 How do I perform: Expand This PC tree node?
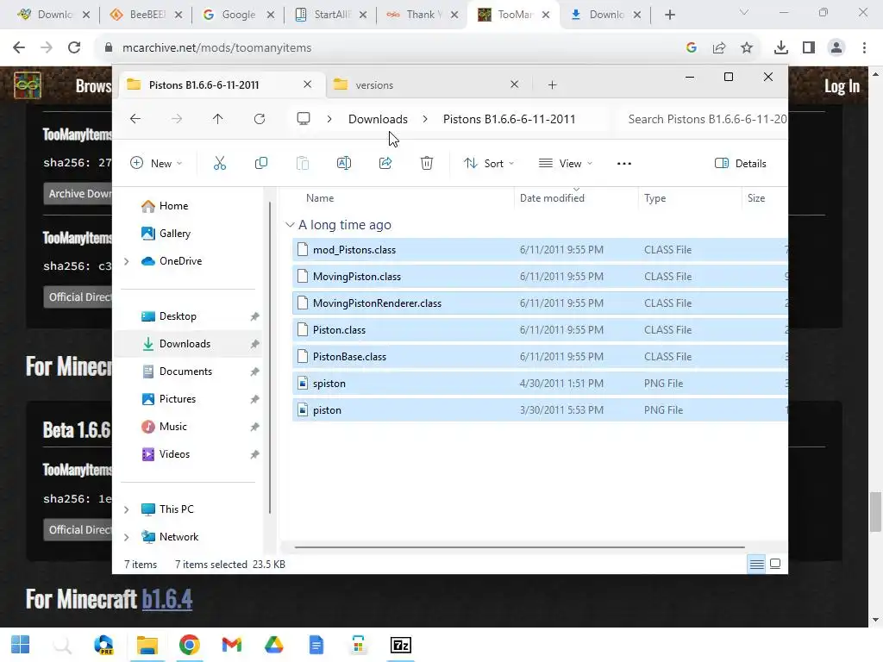click(127, 509)
